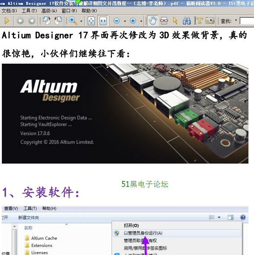Select the text selection tool

[198, 21]
